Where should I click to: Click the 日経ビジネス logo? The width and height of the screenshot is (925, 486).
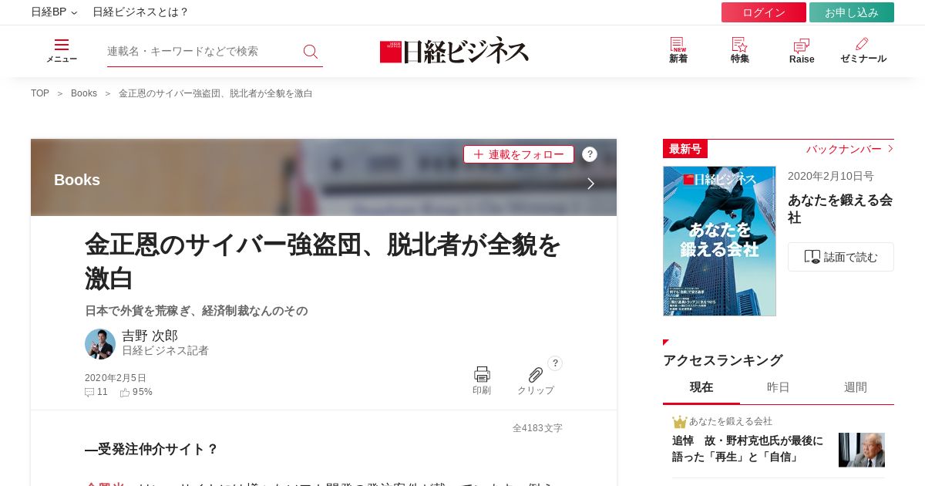pos(454,51)
